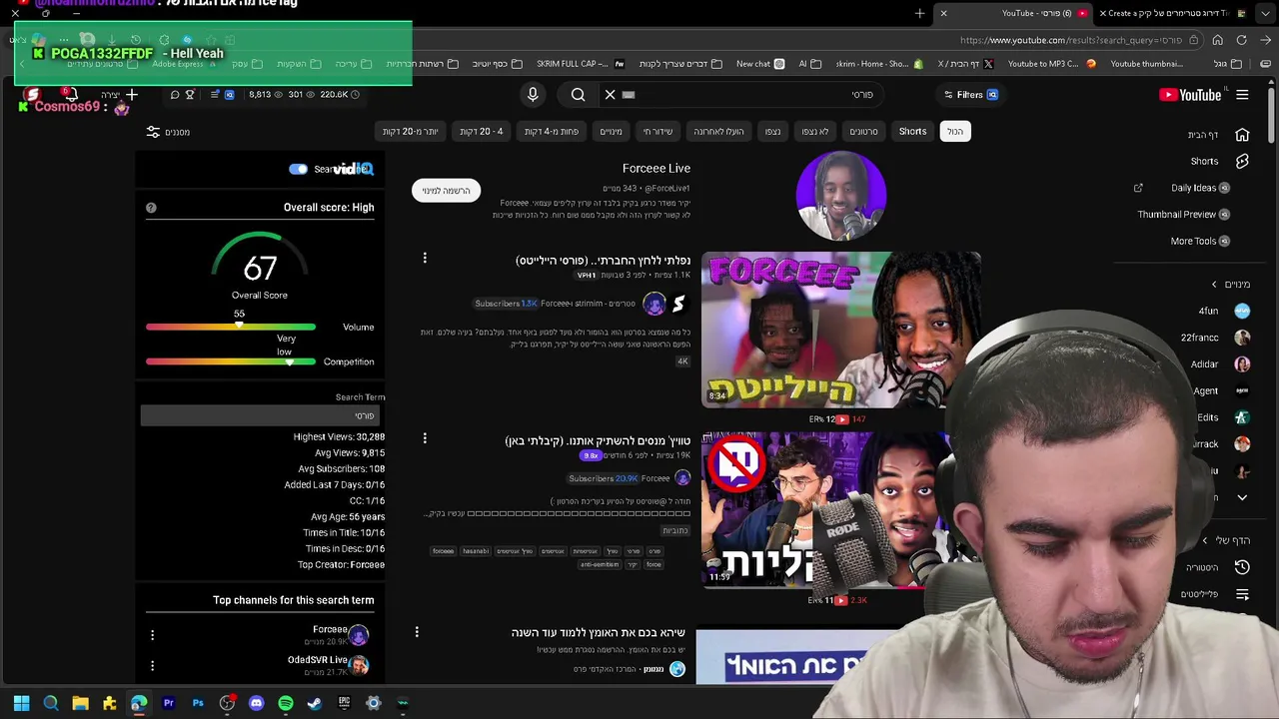Screen dimensions: 1279x719
Task: Click the browser address bar URL
Action: pos(1070,40)
